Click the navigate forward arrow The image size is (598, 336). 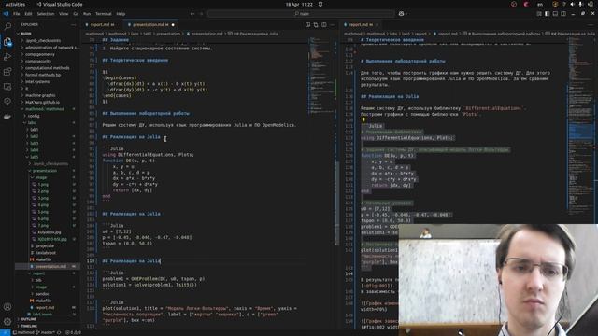tap(202, 14)
